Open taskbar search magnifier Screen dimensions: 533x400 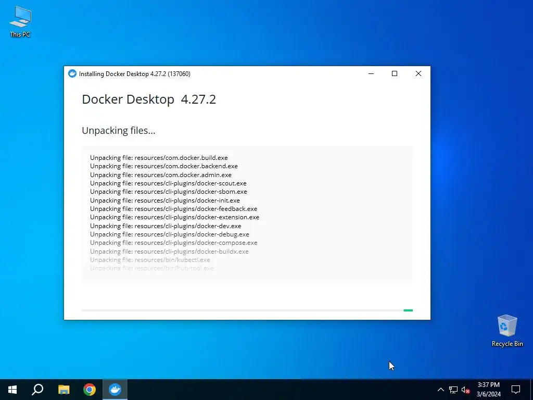pos(37,390)
